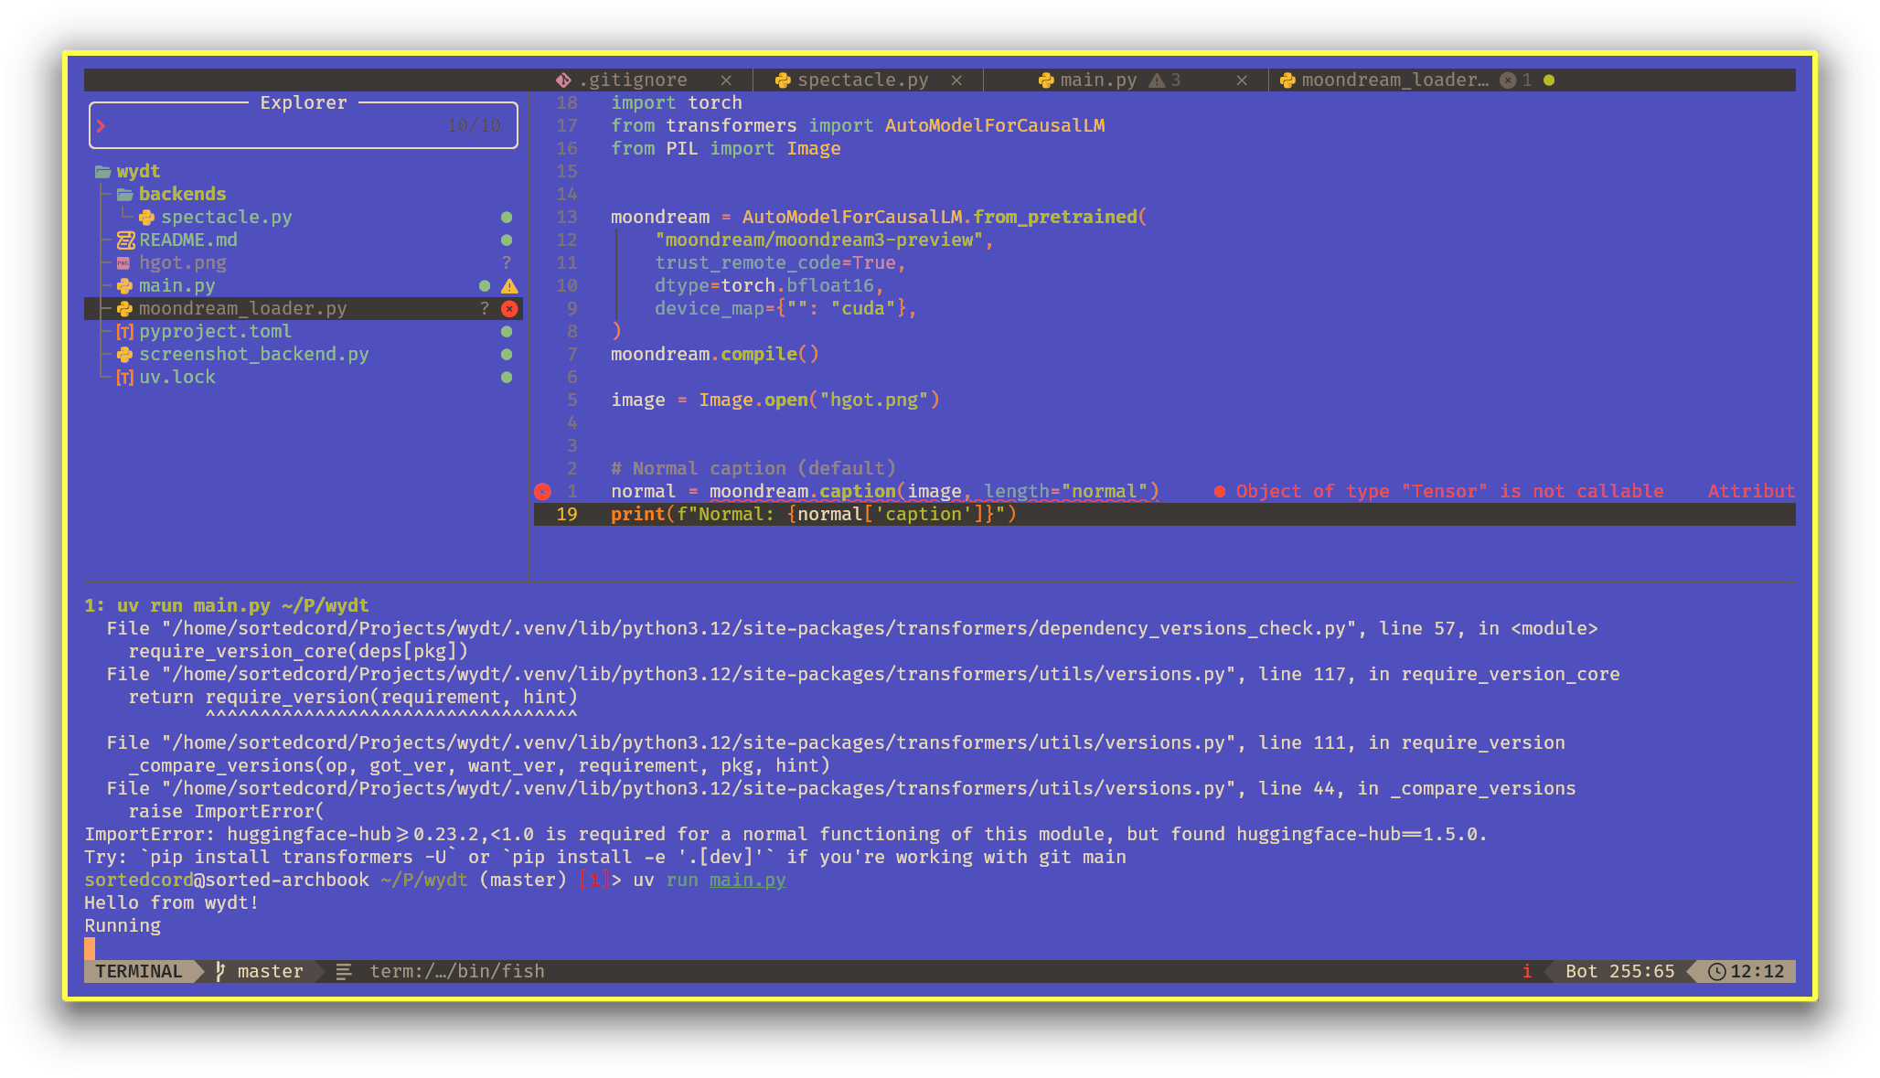1880x1078 pixels.
Task: Click the clock icon showing 12:12
Action: pos(1716,971)
